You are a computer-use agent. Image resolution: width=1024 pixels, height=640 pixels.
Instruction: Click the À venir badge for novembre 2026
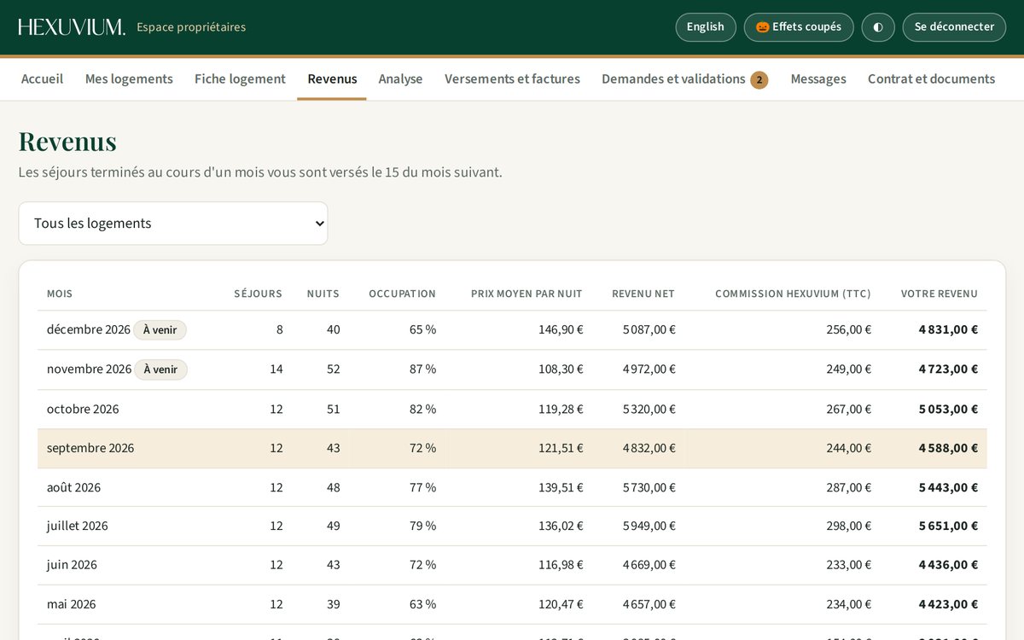click(x=160, y=369)
